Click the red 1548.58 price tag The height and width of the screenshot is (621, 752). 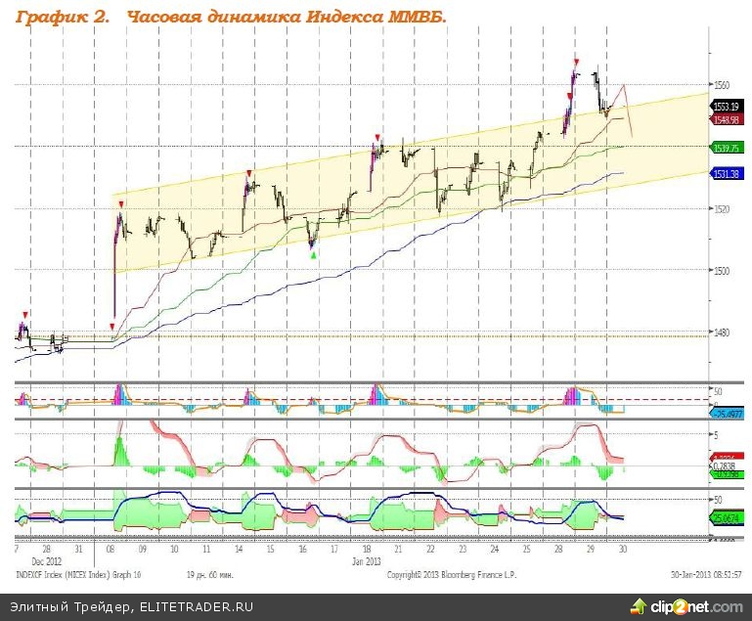(725, 119)
